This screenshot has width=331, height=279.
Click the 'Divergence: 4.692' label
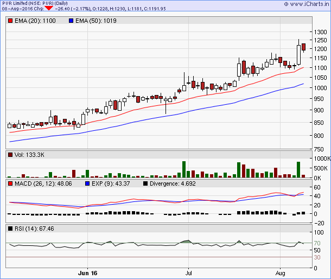click(173, 183)
